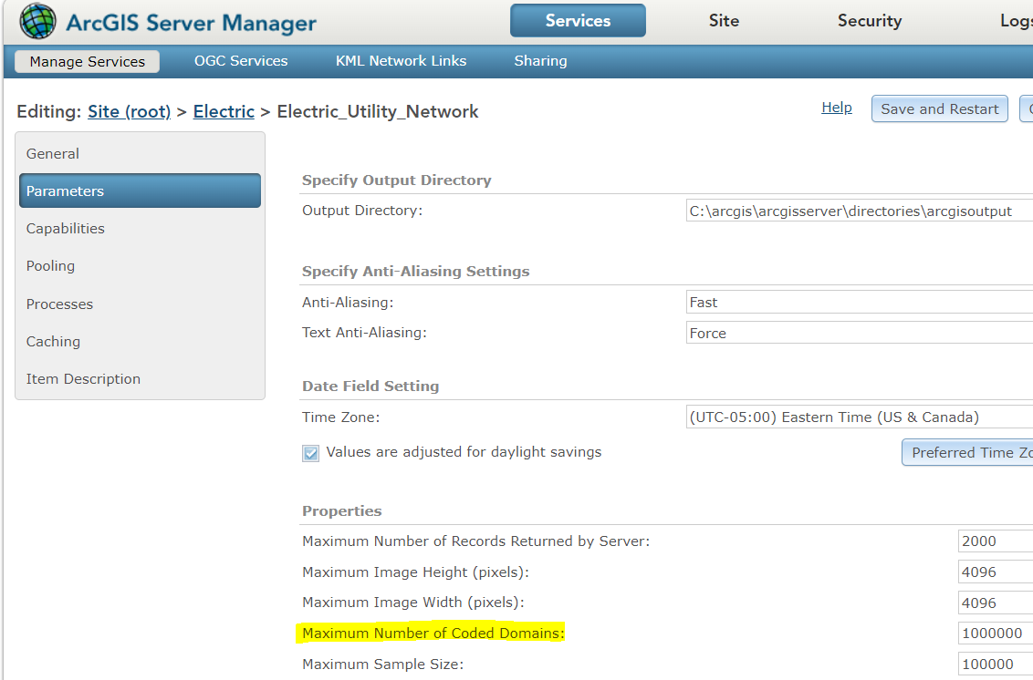Click the Save and Restart button
Screen dimensions: 1033x680
pos(939,108)
